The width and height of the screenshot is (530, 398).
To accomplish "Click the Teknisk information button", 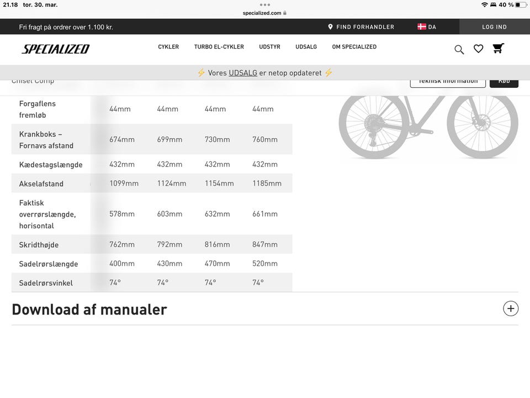I will (x=448, y=83).
